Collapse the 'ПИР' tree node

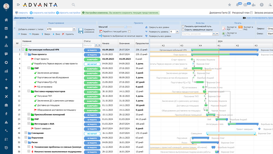click(x=29, y=68)
